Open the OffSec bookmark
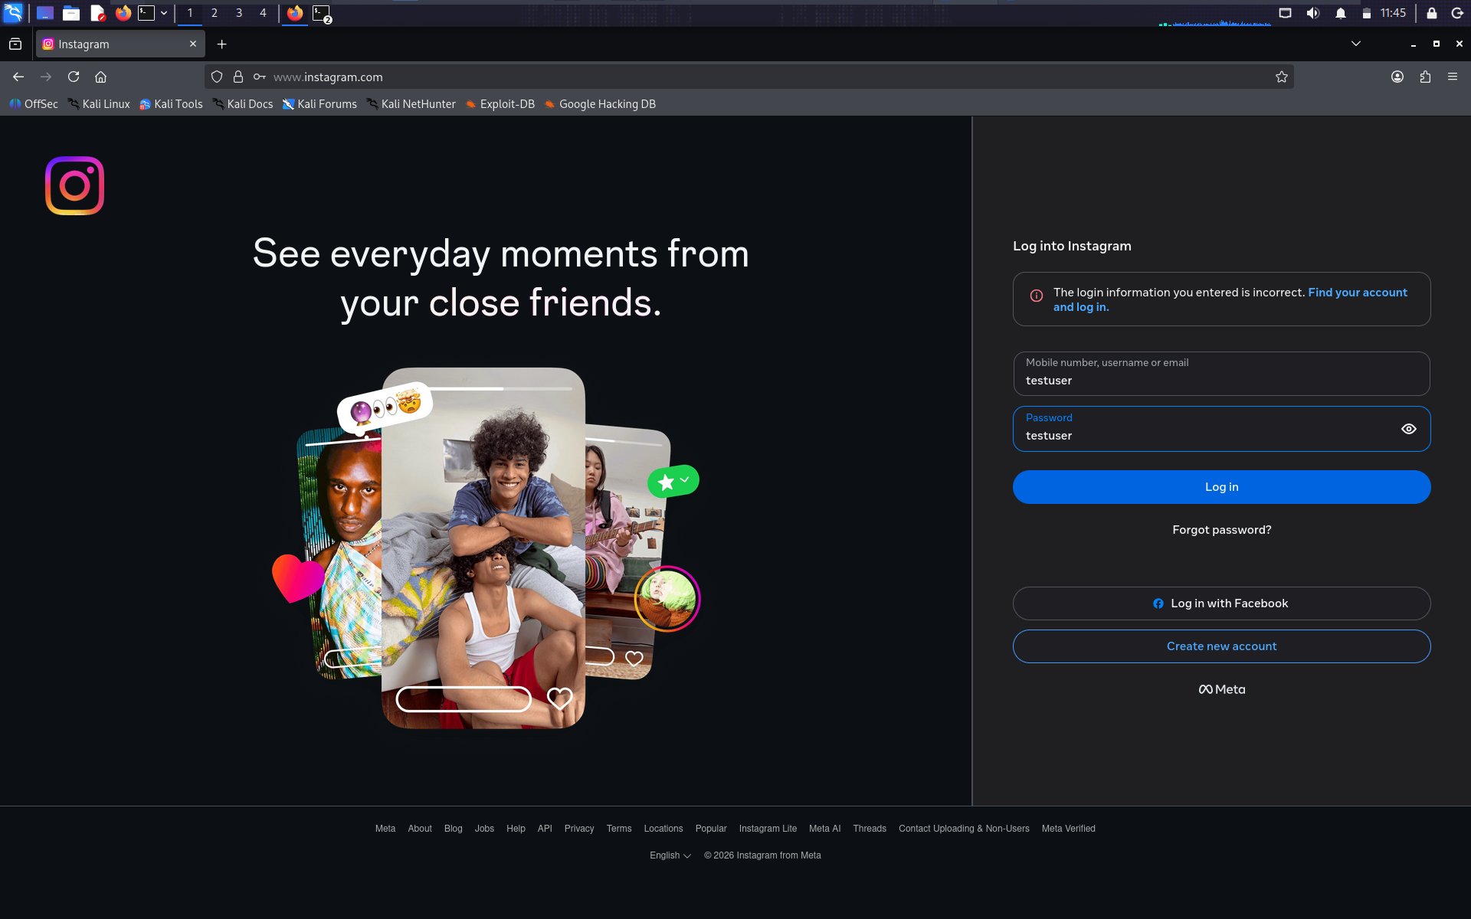 pyautogui.click(x=34, y=104)
